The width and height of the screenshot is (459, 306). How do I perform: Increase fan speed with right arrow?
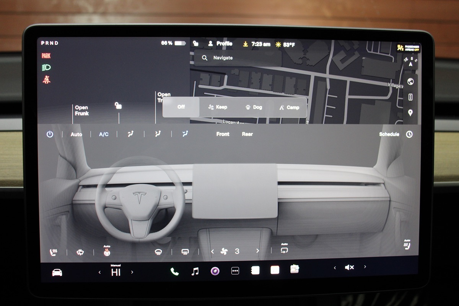[257, 251]
